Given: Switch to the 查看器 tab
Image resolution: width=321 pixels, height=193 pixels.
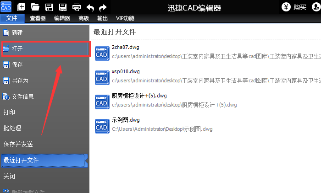Looking at the screenshot, I should (38, 18).
